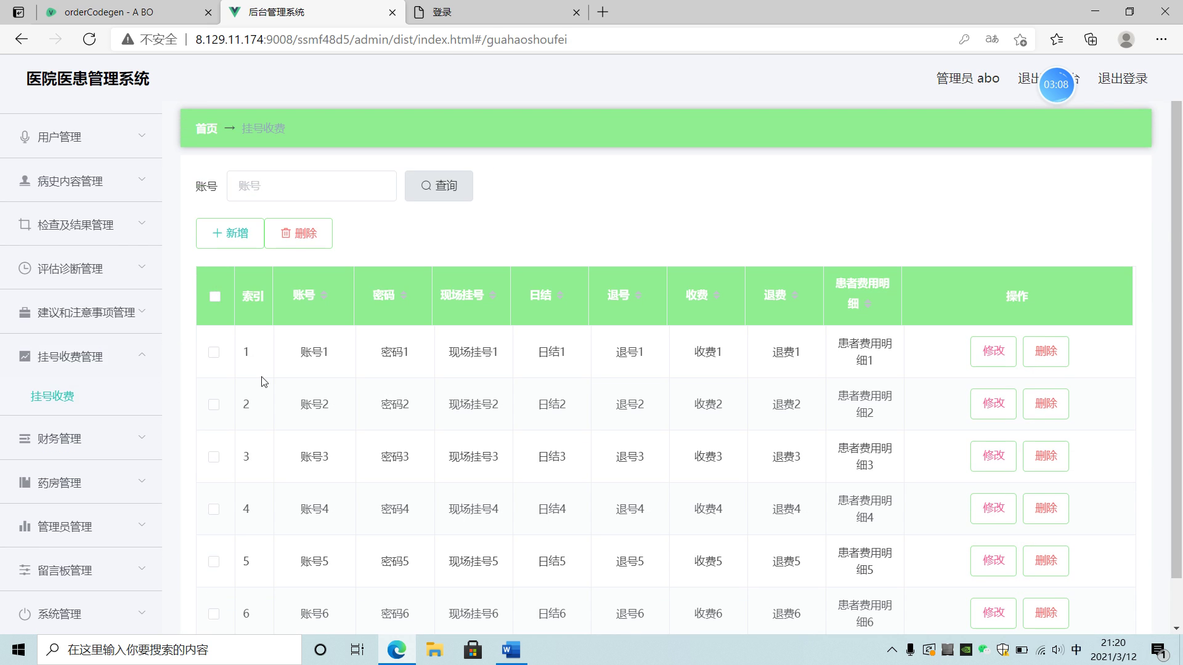Open the Windows Start menu

click(x=18, y=650)
